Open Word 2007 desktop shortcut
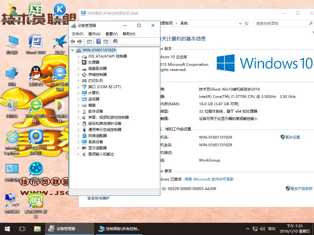Image resolution: width=314 pixels, height=235 pixels. pos(36,44)
